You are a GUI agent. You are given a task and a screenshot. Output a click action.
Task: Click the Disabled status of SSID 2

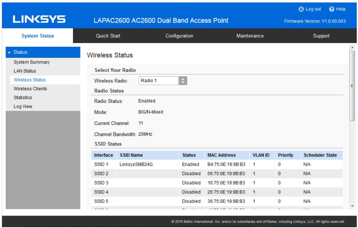(191, 174)
